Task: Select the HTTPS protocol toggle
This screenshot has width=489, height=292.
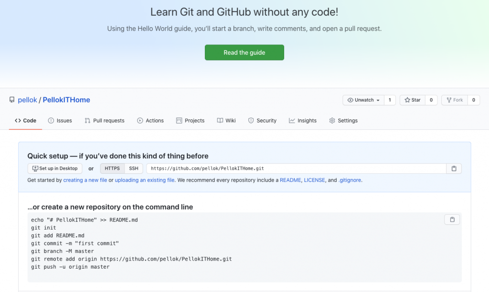Action: click(112, 168)
